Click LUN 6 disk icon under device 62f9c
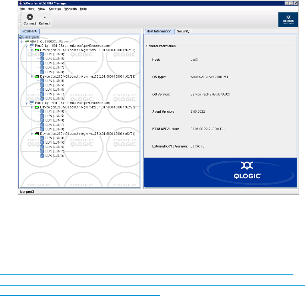The height and width of the screenshot is (296, 305). [42, 120]
